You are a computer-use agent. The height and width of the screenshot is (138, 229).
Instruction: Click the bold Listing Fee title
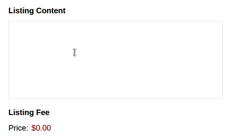pyautogui.click(x=29, y=112)
